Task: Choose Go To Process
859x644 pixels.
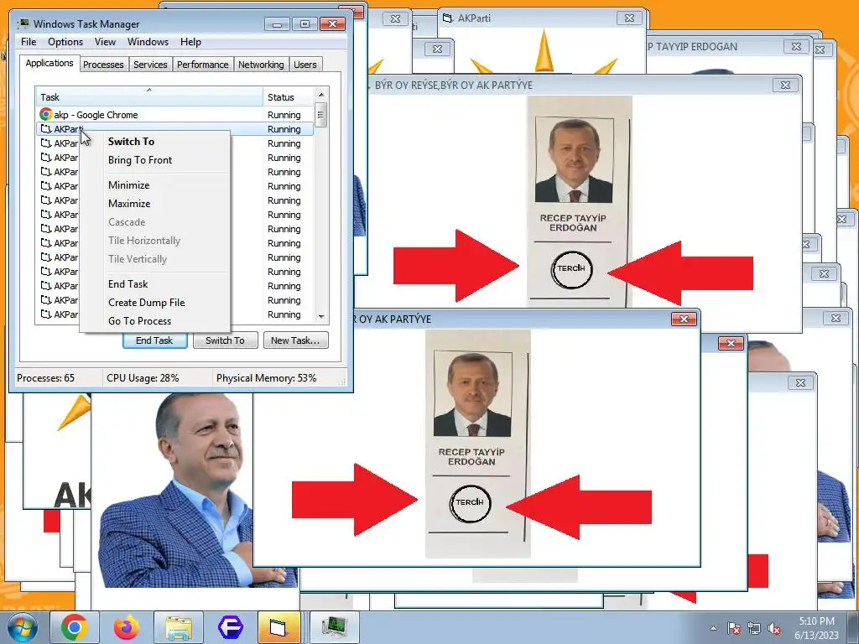Action: 140,321
